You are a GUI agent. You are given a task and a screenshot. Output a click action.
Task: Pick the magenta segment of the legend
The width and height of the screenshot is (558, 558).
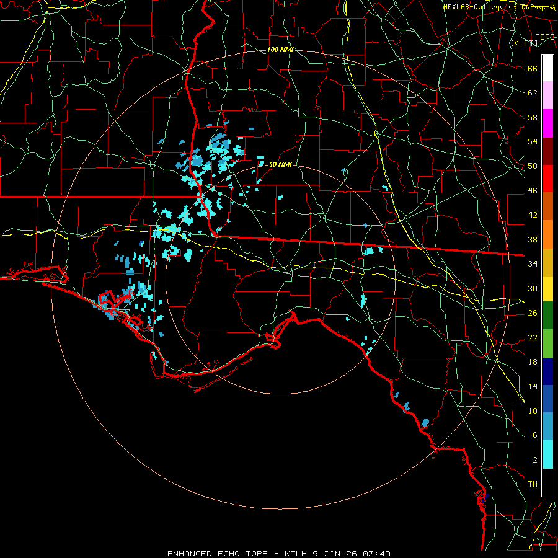click(547, 123)
